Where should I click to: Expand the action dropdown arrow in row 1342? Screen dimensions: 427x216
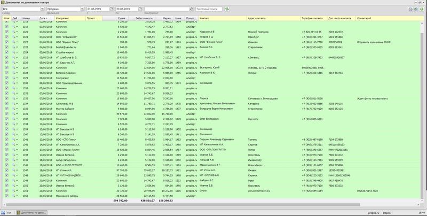[x=17, y=144]
